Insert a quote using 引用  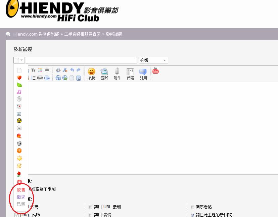pyautogui.click(x=143, y=74)
